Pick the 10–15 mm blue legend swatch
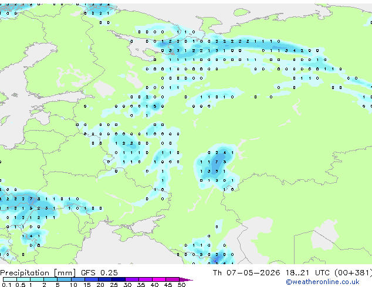This screenshot has height=287, width=372. pos(78,279)
